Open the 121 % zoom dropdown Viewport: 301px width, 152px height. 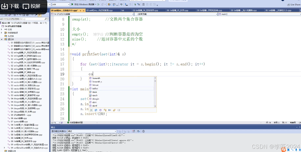[x=55, y=123]
